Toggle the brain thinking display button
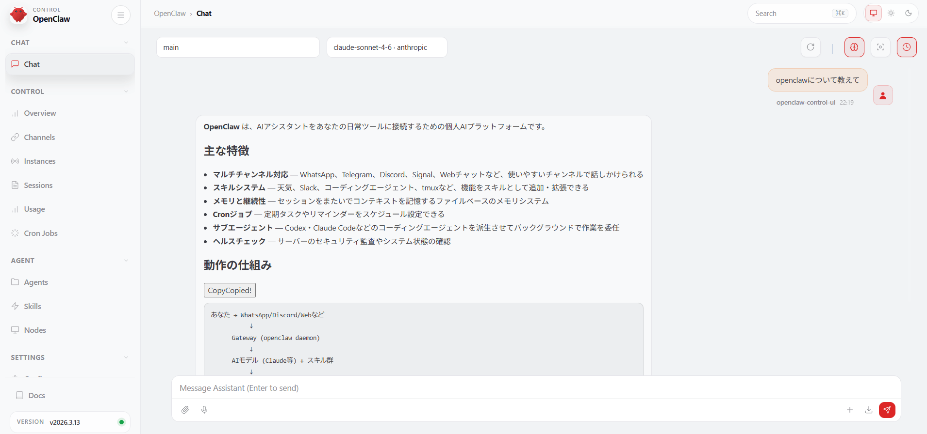927x434 pixels. point(854,47)
